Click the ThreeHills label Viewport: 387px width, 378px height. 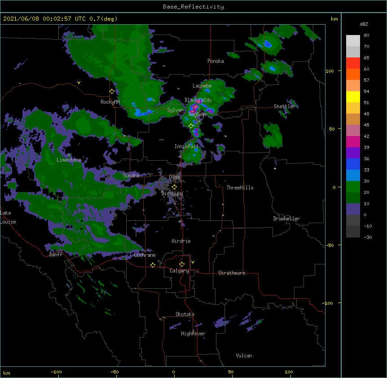point(240,188)
